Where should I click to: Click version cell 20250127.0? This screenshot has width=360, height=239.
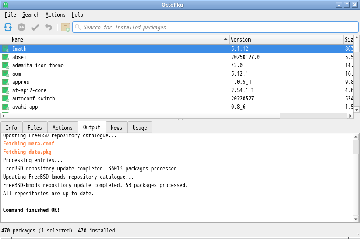pos(245,57)
